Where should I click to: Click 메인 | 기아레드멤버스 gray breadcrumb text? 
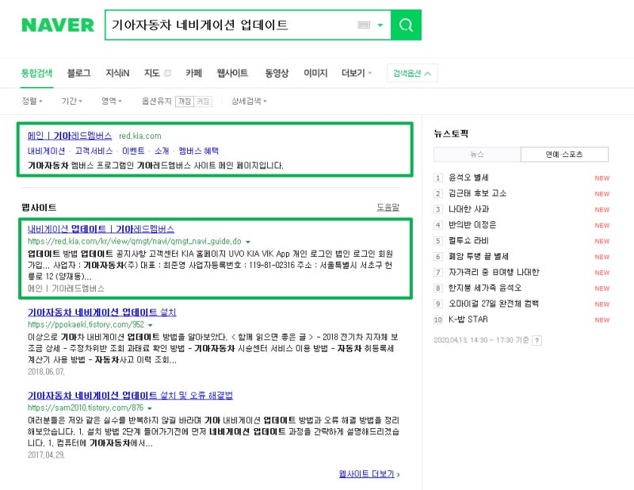[x=66, y=289]
